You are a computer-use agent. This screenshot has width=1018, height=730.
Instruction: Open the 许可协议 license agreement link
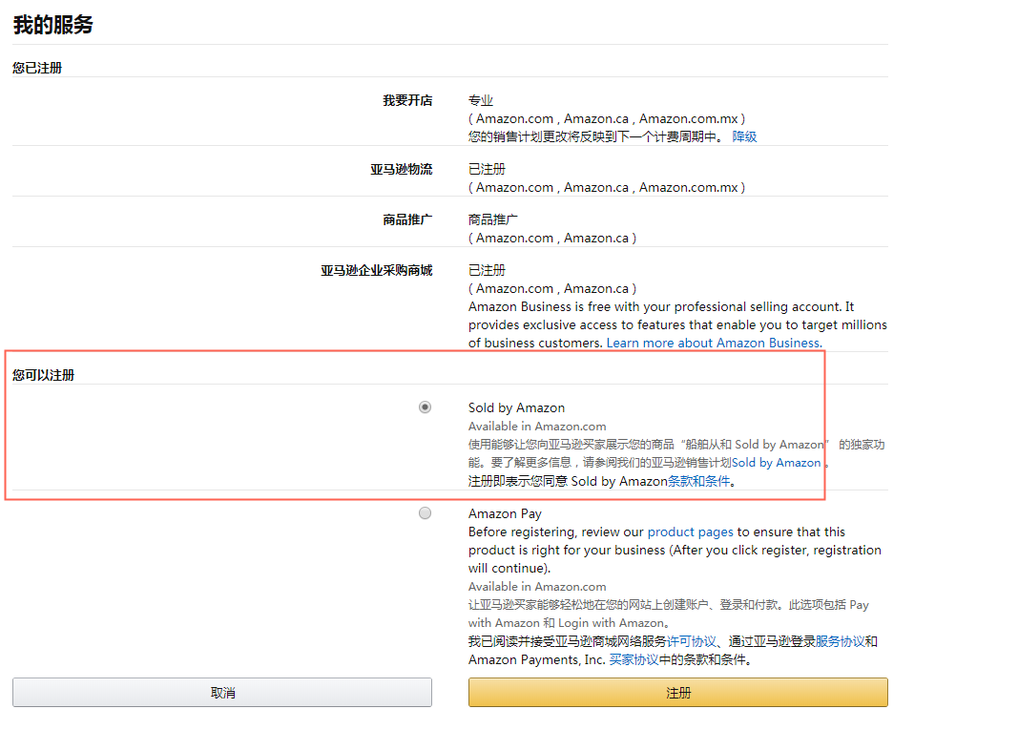[x=692, y=641]
